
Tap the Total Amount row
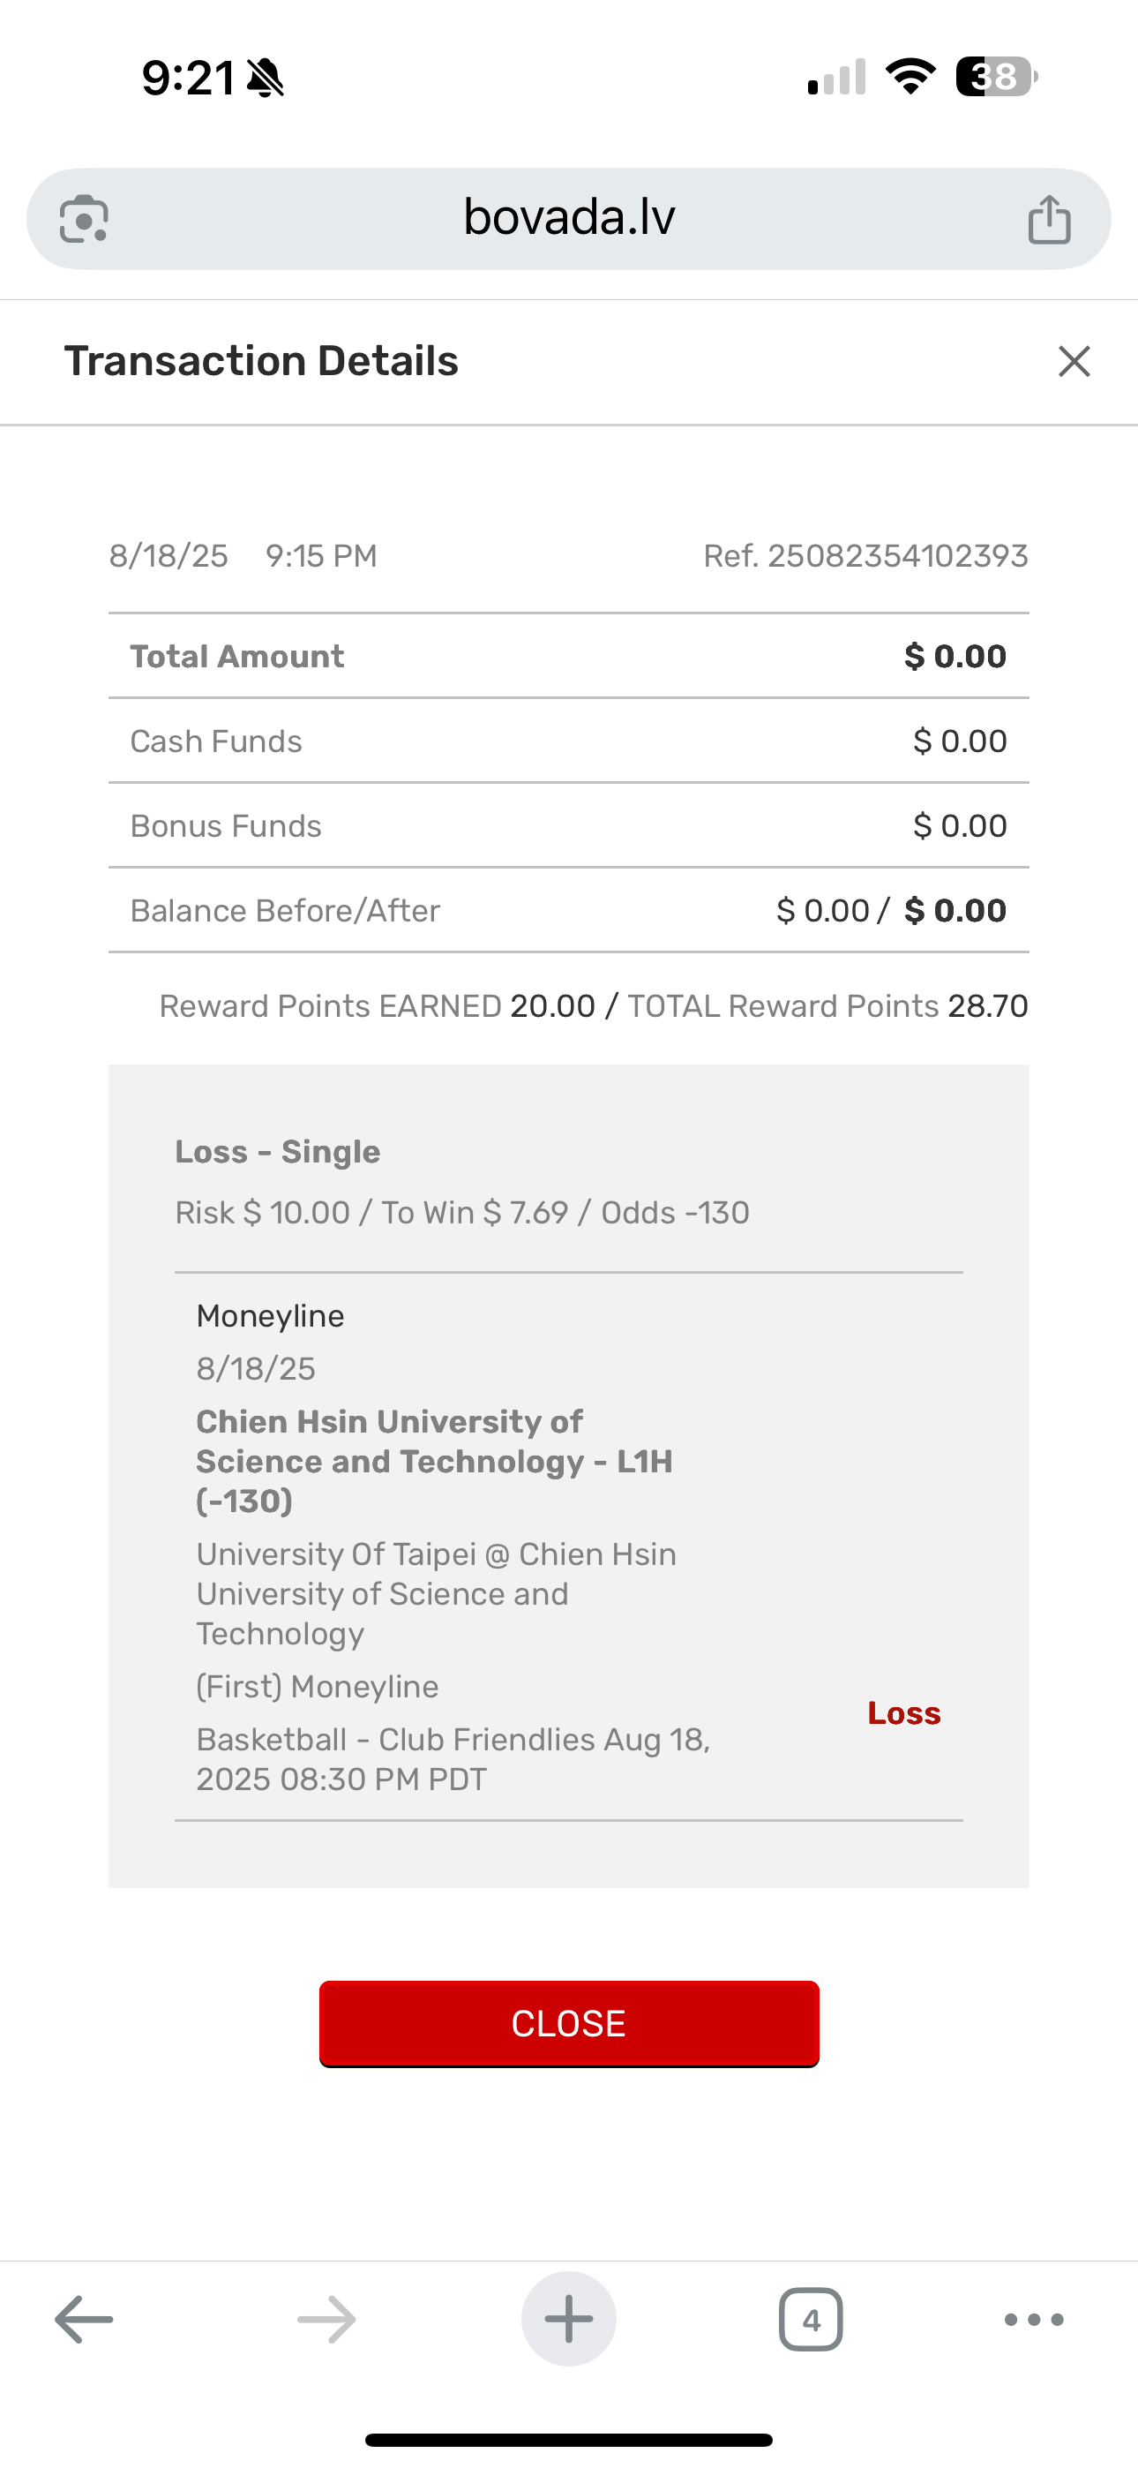point(569,657)
